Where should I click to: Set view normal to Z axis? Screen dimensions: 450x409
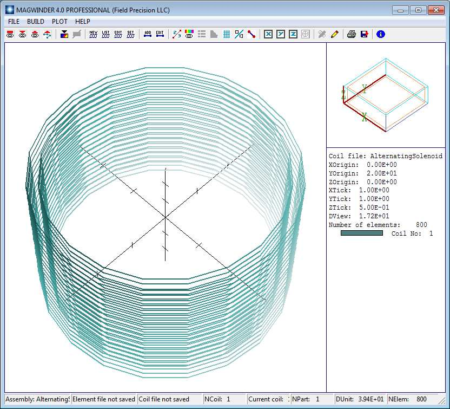[x=293, y=34]
